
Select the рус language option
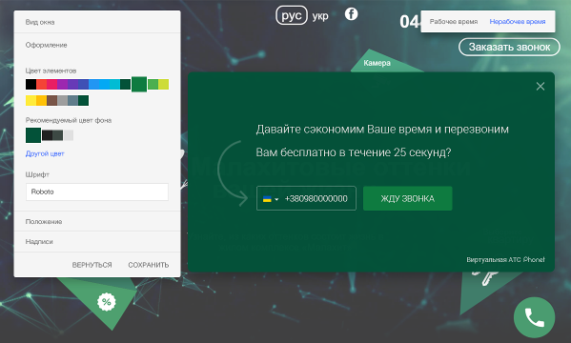click(292, 15)
